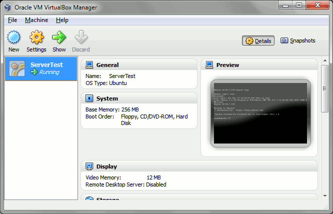
Task: Click the 'Name:' label in General
Action: (93, 76)
